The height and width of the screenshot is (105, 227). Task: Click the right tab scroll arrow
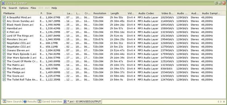[x=221, y=102]
